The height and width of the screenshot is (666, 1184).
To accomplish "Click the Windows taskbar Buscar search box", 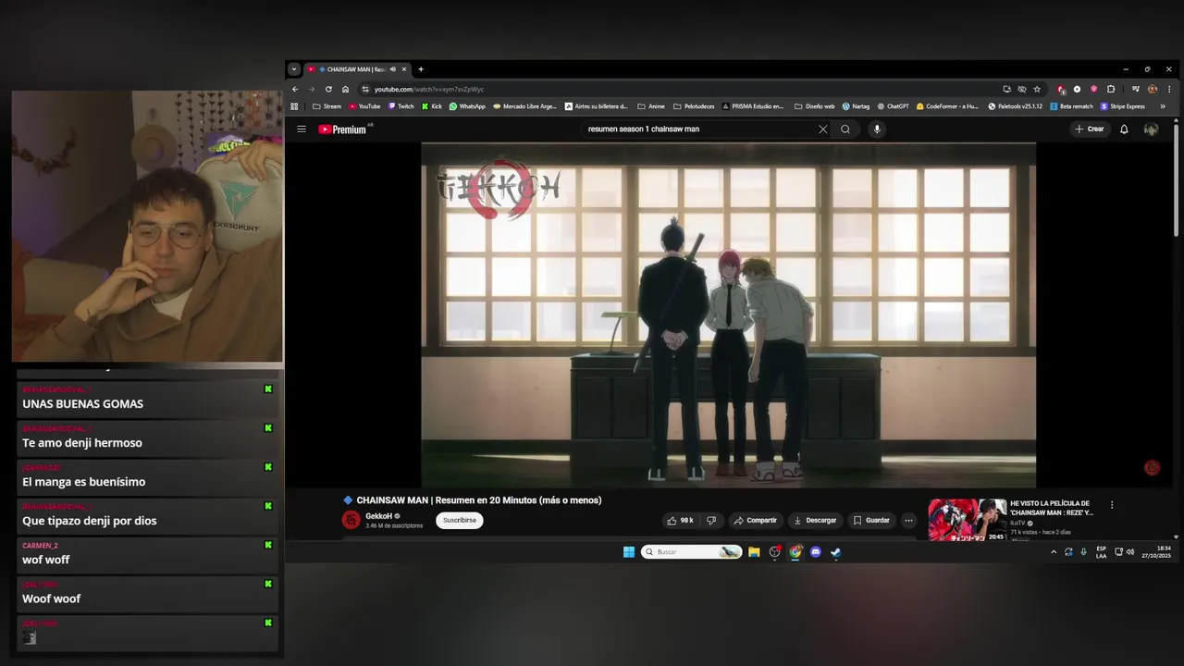I will (691, 552).
